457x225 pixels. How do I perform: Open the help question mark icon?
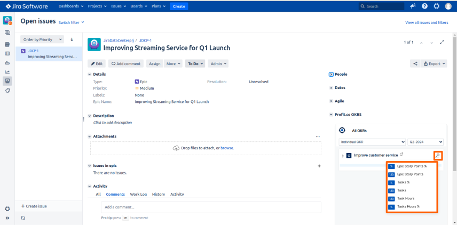[424, 6]
